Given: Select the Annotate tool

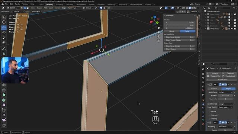Looking at the screenshot, I should (4, 49).
